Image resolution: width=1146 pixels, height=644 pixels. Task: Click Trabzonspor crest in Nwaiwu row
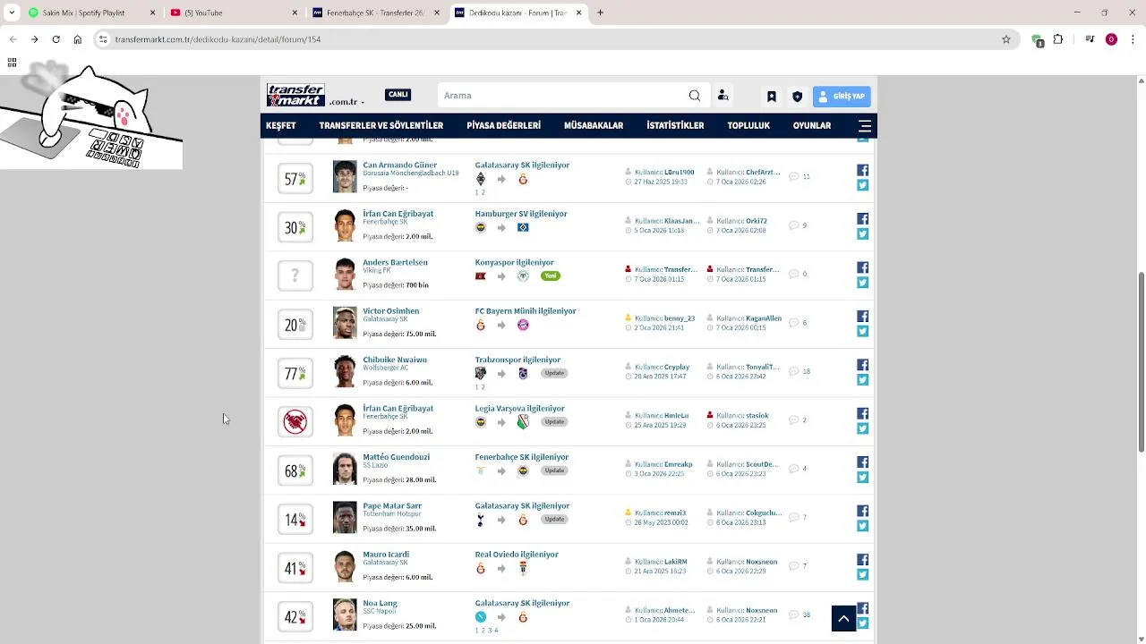coord(523,373)
